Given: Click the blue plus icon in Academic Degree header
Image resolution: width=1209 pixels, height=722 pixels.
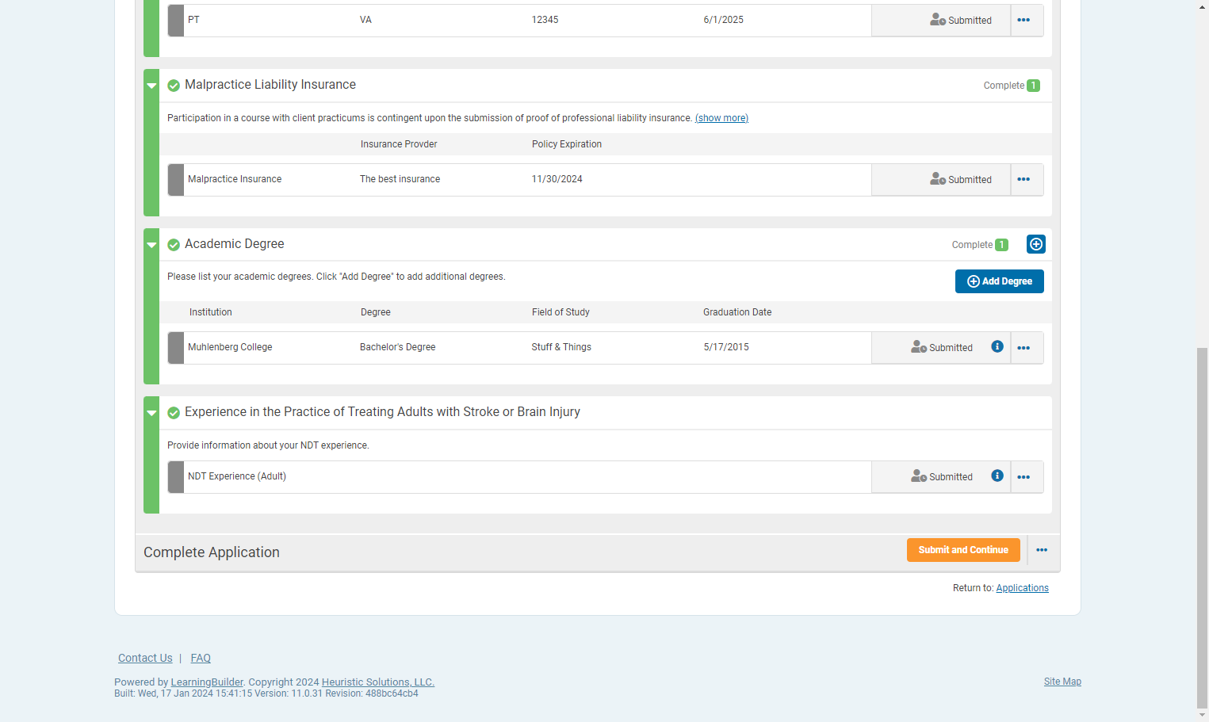Looking at the screenshot, I should 1036,244.
